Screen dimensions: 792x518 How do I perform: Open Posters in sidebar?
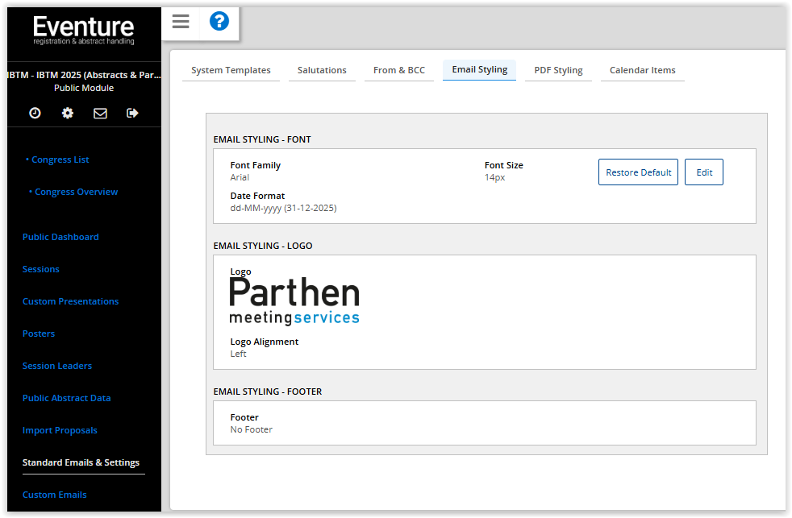pyautogui.click(x=39, y=334)
